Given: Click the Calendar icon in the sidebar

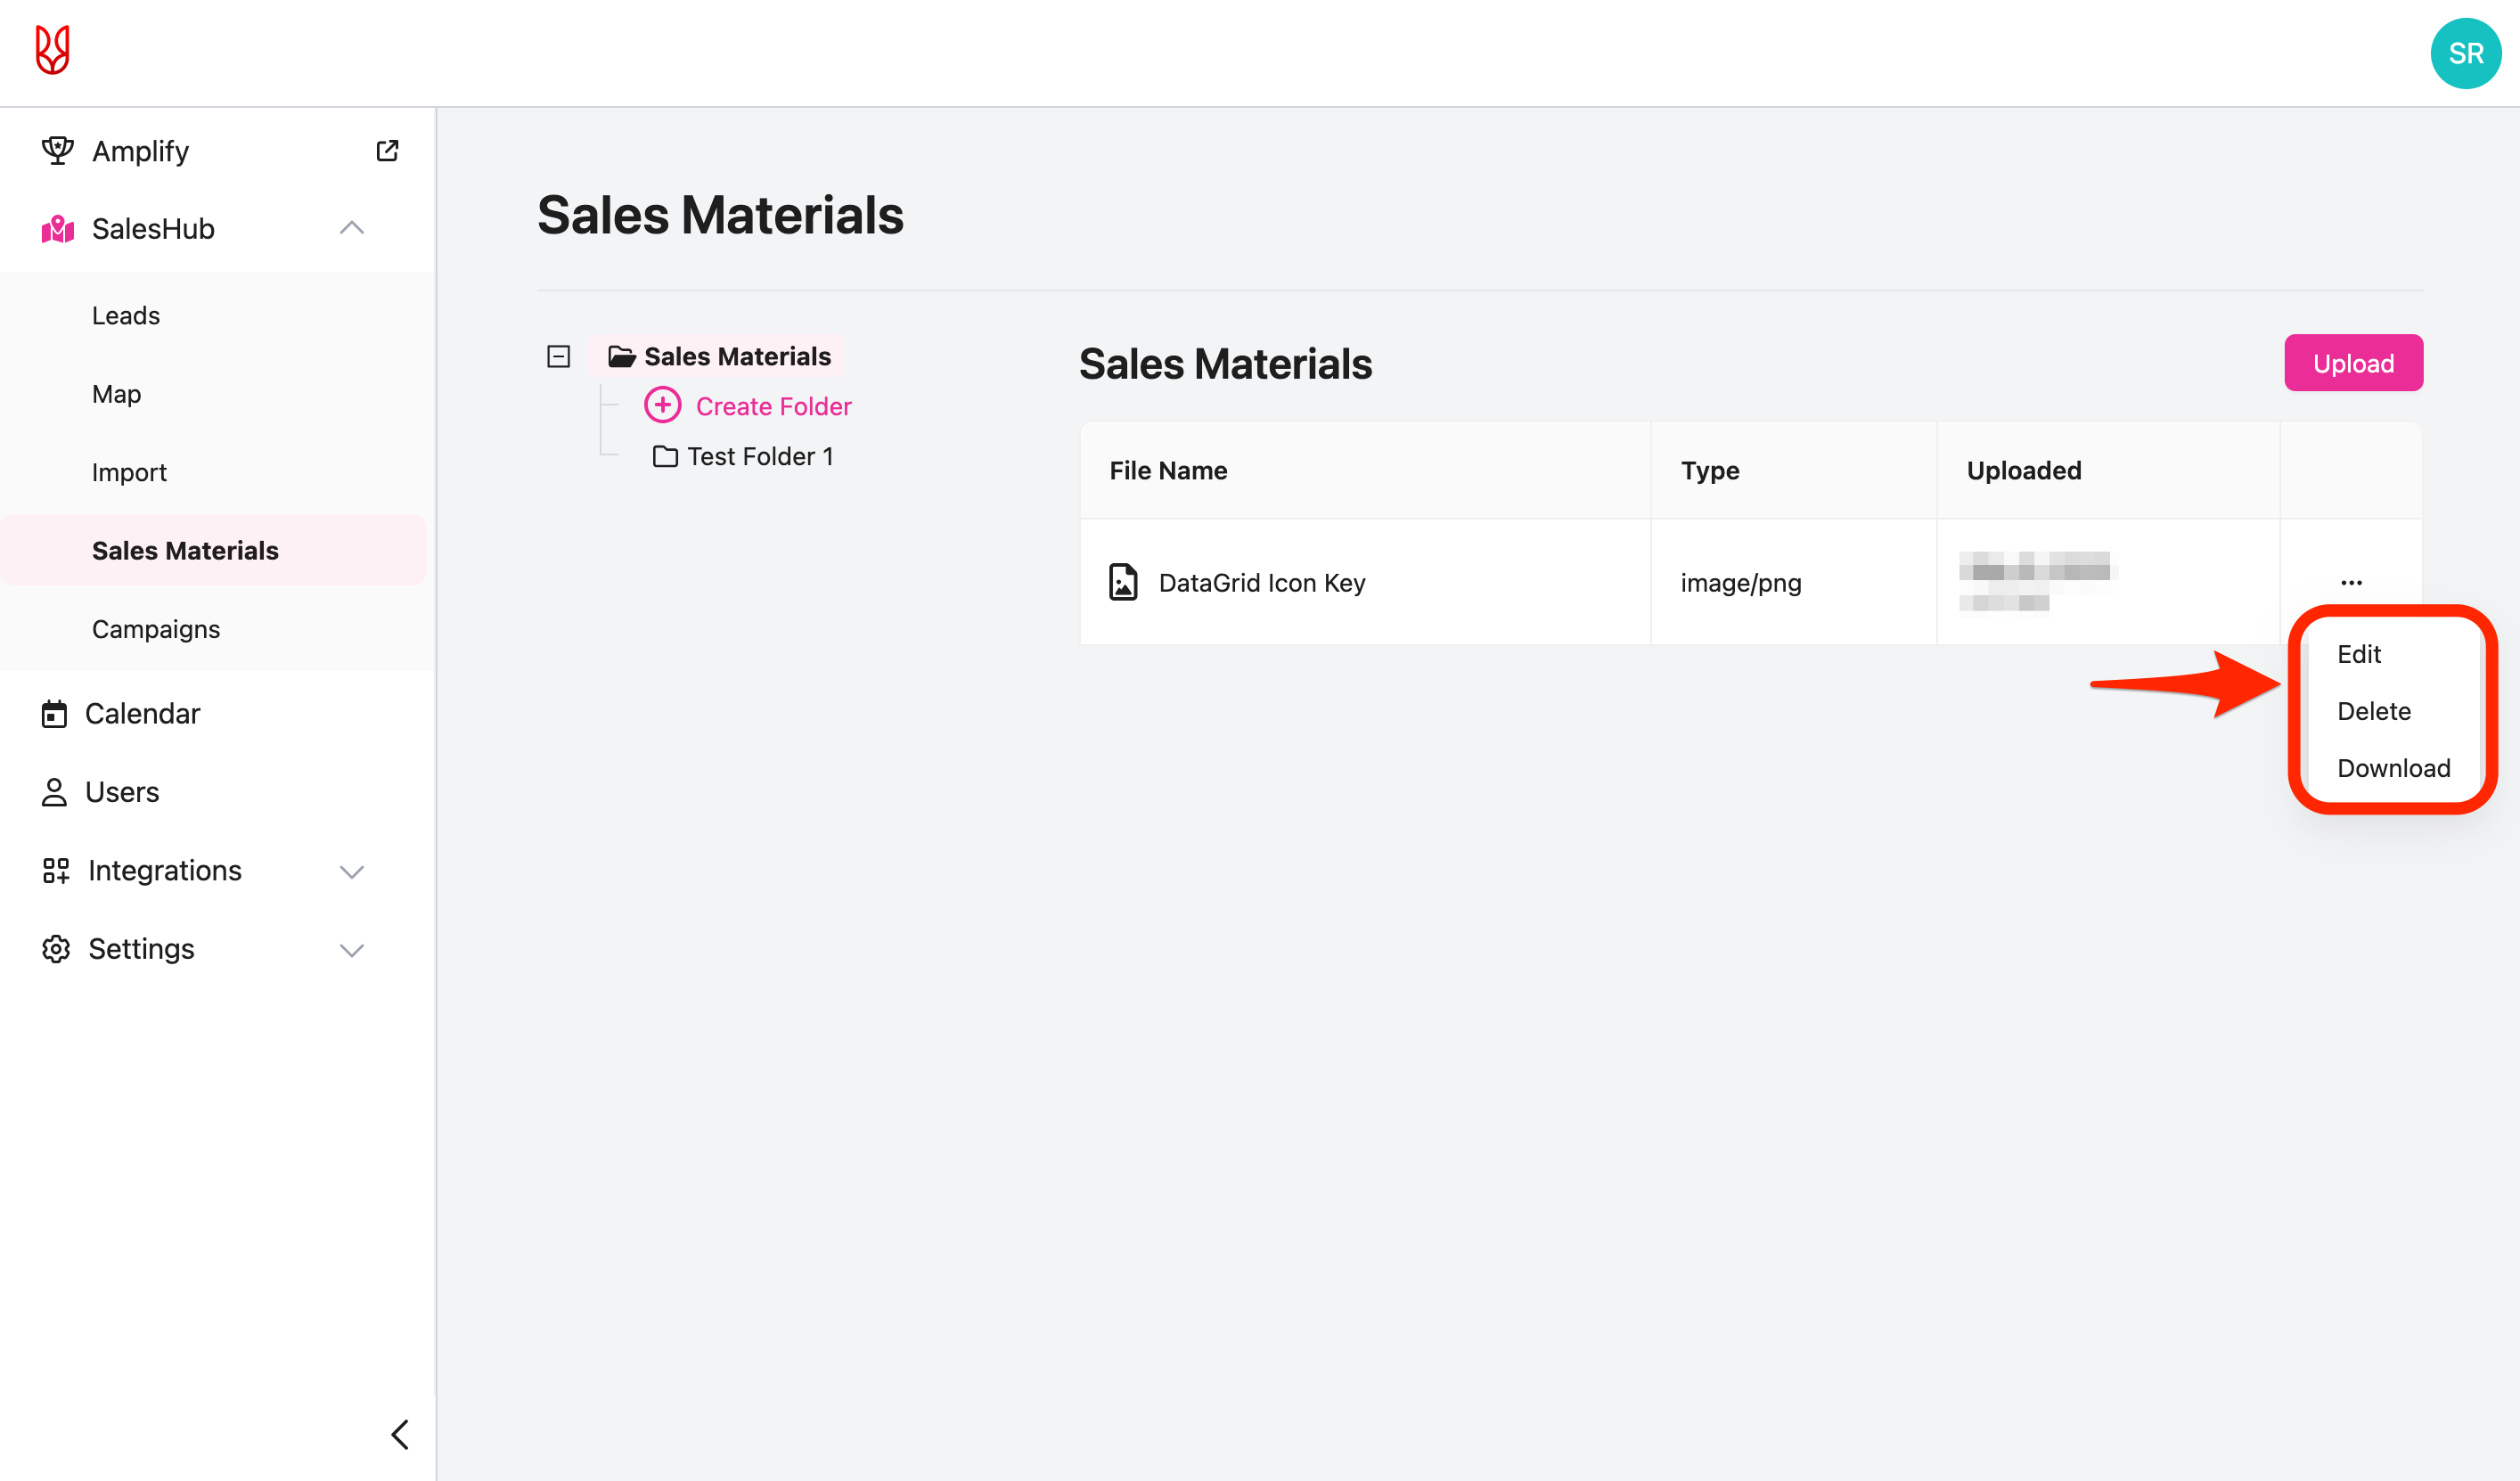Looking at the screenshot, I should 55,713.
